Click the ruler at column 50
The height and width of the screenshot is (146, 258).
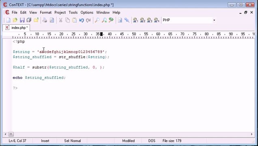tap(134, 34)
